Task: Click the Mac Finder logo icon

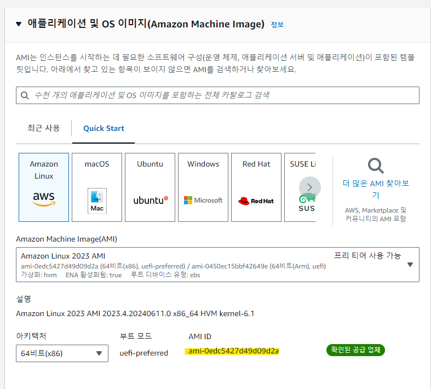Action: pyautogui.click(x=97, y=201)
